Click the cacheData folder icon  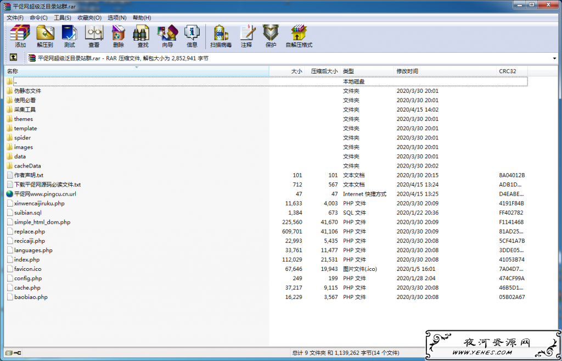[10, 166]
